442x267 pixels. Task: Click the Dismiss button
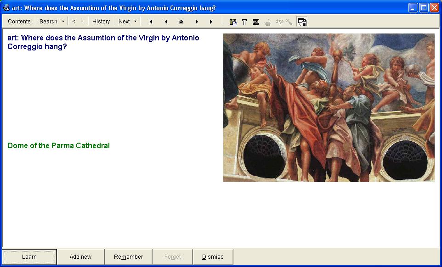pyautogui.click(x=213, y=257)
